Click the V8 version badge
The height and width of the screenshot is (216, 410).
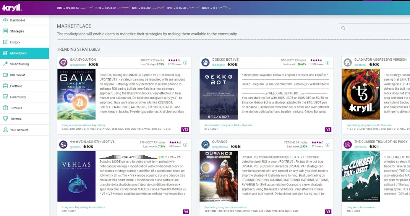tap(328, 211)
